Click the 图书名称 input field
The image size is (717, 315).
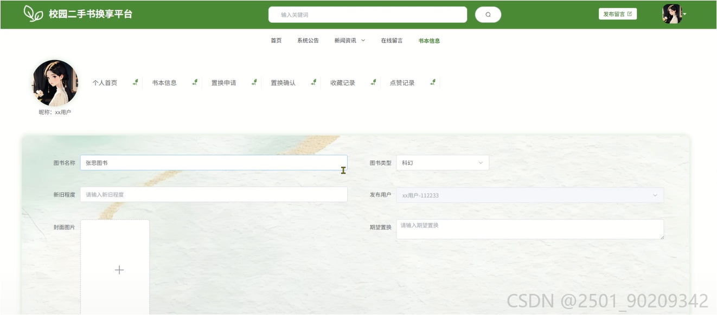pyautogui.click(x=214, y=163)
